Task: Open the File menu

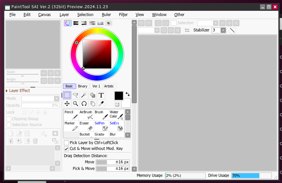Action: point(12,15)
